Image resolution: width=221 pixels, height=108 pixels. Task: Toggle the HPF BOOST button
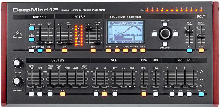click(x=156, y=94)
